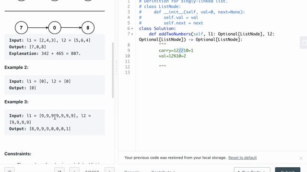The width and height of the screenshot is (307, 172).
Task: Click the 'Constraints:' heading
Action: 18,154
